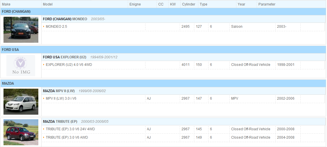Click the 2000-2008 year cell
The image size is (327, 147).
pos(286,129)
